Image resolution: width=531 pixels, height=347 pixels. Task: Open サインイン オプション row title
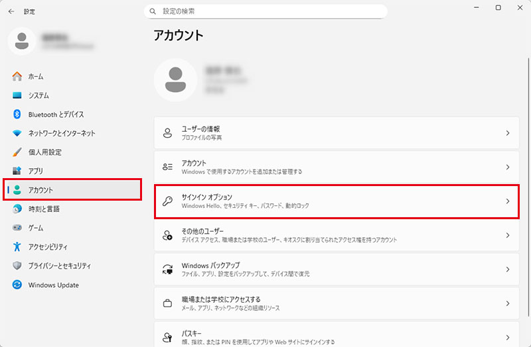point(207,197)
